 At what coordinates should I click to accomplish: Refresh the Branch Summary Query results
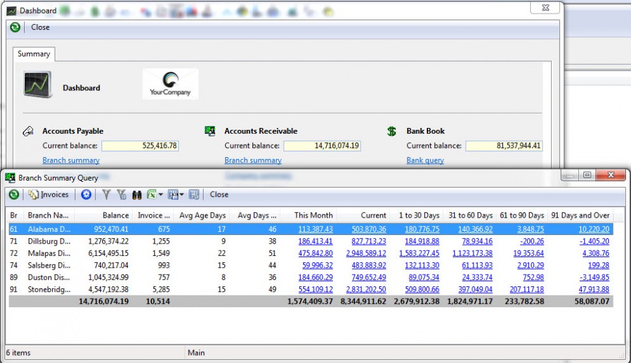click(14, 194)
